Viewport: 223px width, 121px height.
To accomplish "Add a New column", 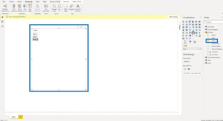I will pos(25,8).
